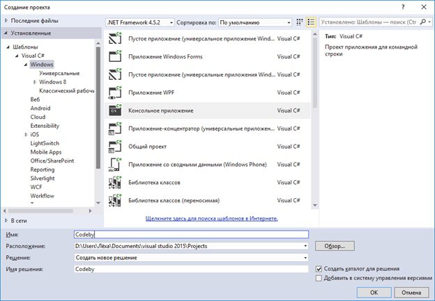Enable Добавить в систему управления версиями

[319, 278]
